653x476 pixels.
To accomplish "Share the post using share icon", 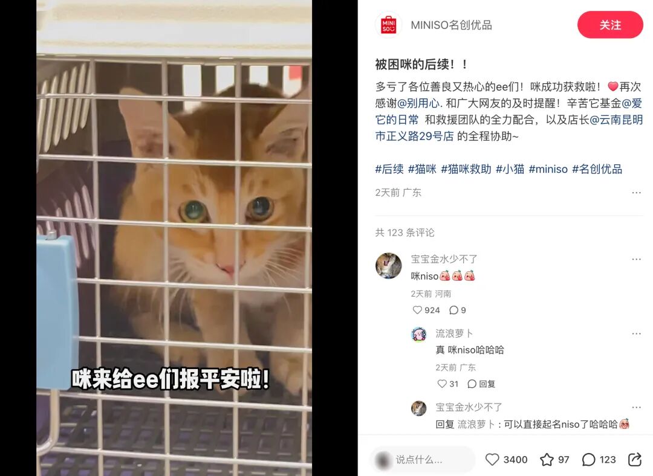I will point(634,459).
